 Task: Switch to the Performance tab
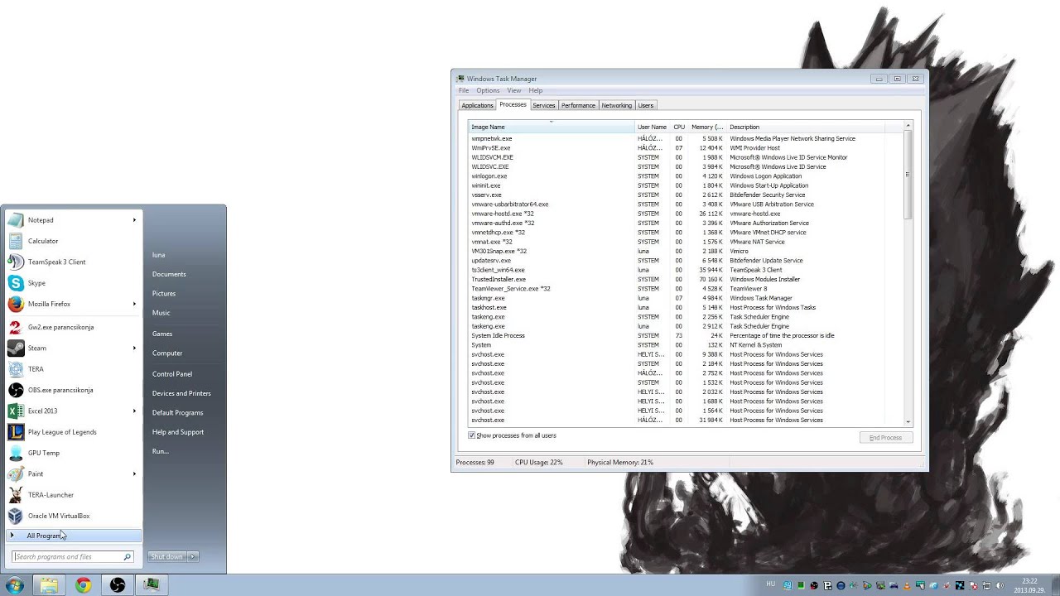pos(577,105)
